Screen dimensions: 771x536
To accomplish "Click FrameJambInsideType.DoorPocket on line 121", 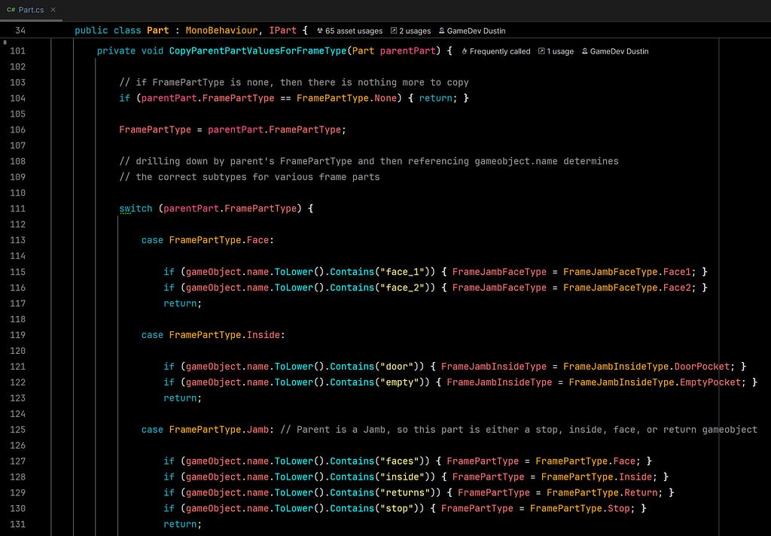I will pyautogui.click(x=647, y=367).
